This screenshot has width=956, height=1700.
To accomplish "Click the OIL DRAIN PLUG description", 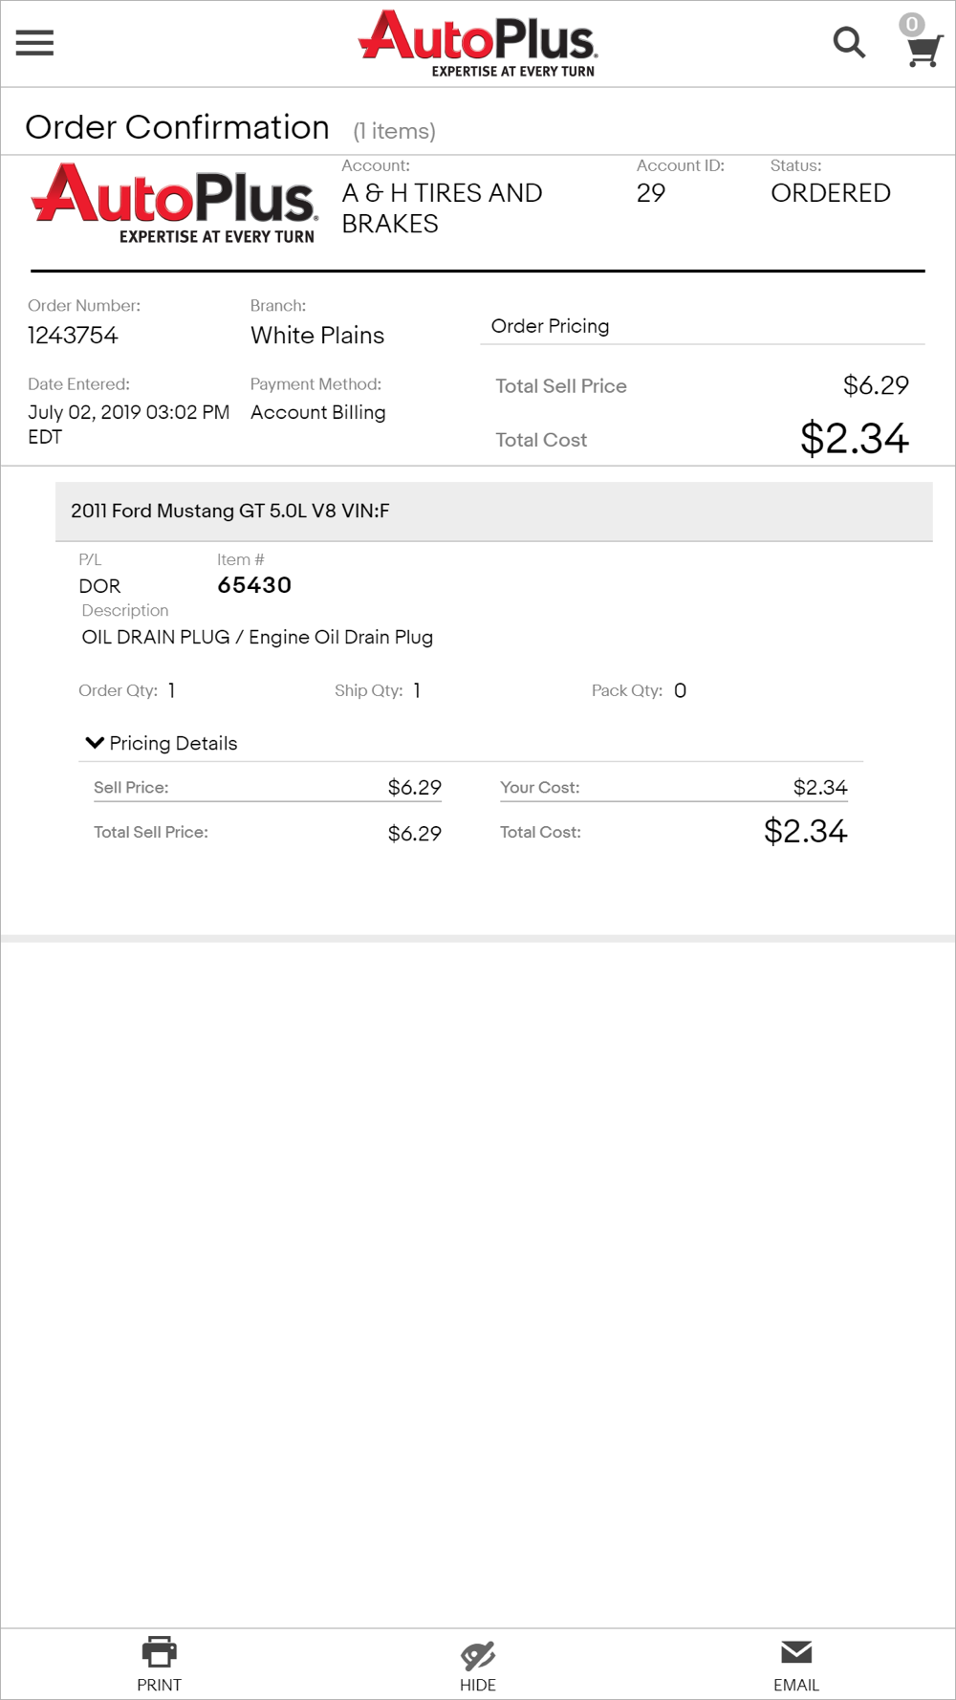I will [x=257, y=637].
